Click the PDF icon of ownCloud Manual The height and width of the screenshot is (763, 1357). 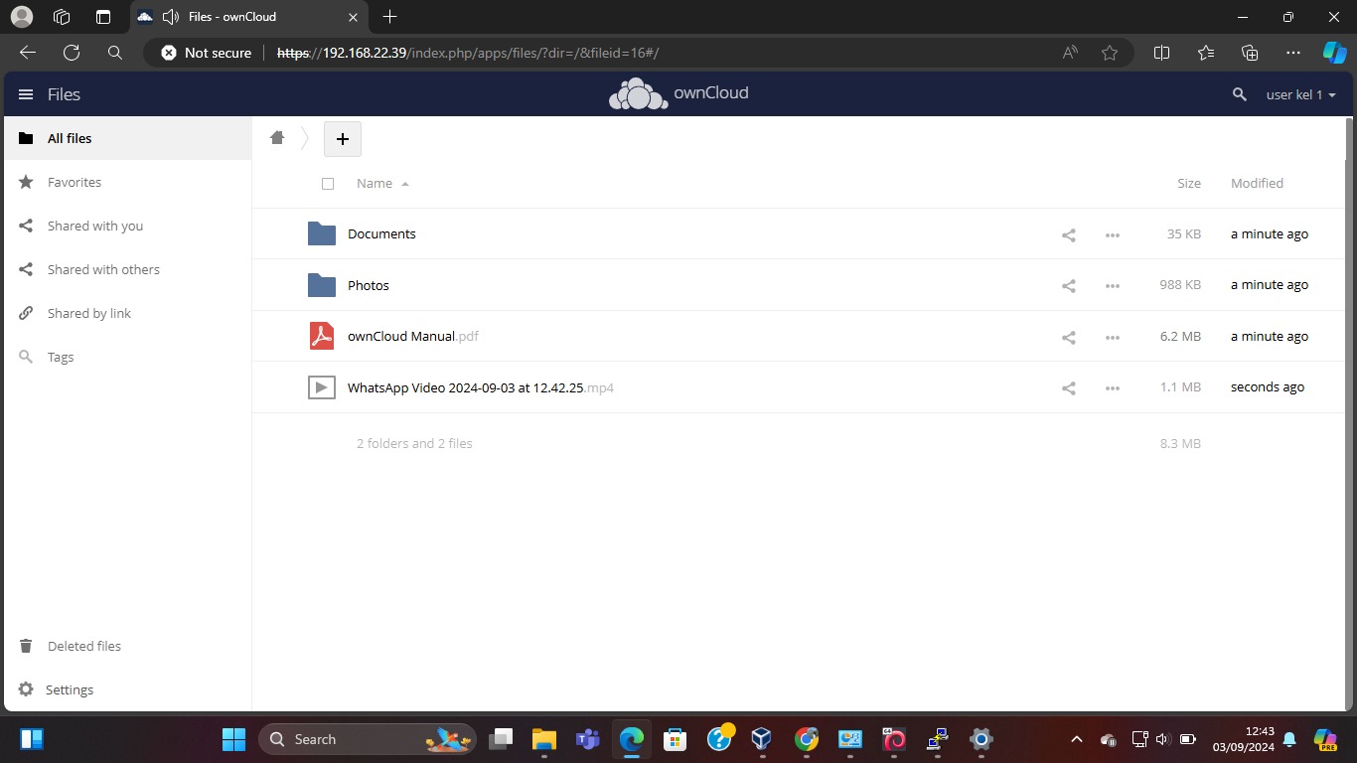[322, 336]
